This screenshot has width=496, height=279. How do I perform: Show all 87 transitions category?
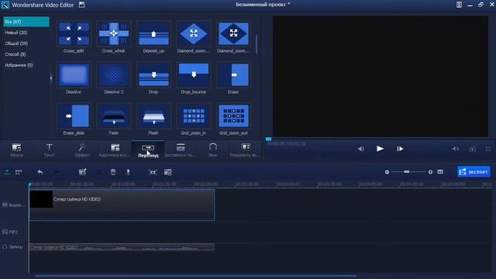pyautogui.click(x=26, y=22)
